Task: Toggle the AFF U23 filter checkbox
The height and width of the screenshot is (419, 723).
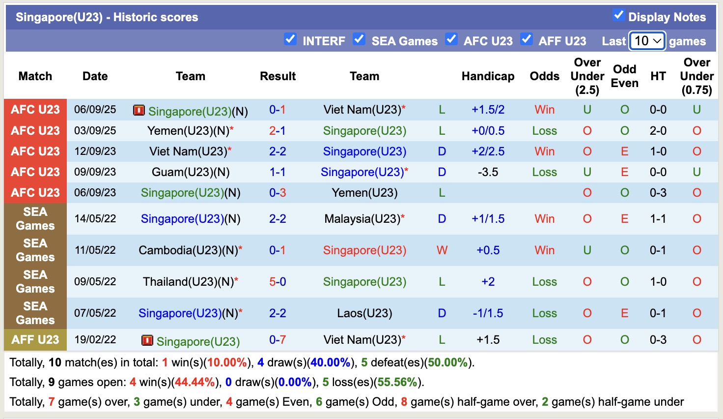Action: (x=526, y=39)
